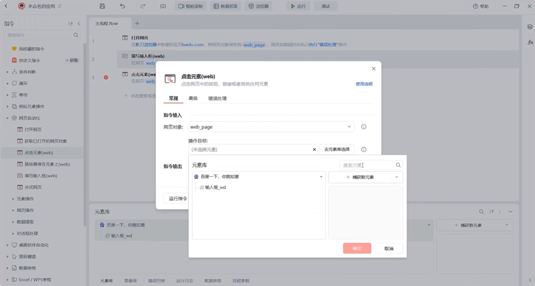This screenshot has width=535, height=286.
Task: Open the 浏览器 browser tool
Action: coord(258,6)
